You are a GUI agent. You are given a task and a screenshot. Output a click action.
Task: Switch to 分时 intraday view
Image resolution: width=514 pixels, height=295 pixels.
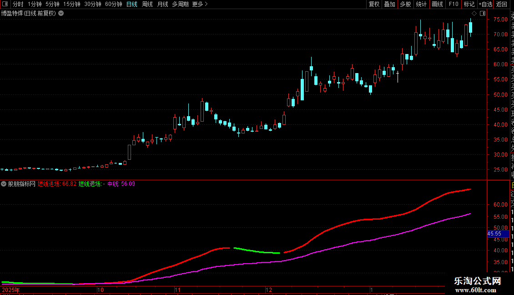(18, 4)
